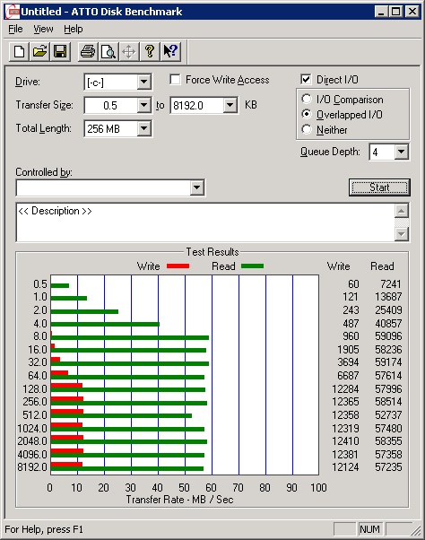Enable Force Write Access checkbox

(x=175, y=80)
